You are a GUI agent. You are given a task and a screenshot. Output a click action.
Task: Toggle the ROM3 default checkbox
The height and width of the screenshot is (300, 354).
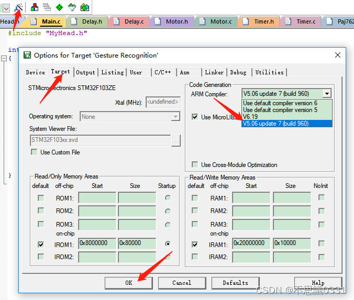[x=41, y=224]
